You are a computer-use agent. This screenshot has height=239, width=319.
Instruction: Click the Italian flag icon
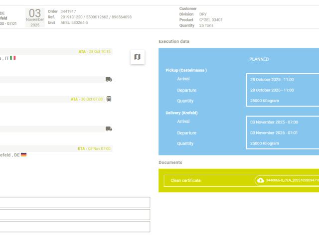pyautogui.click(x=13, y=58)
